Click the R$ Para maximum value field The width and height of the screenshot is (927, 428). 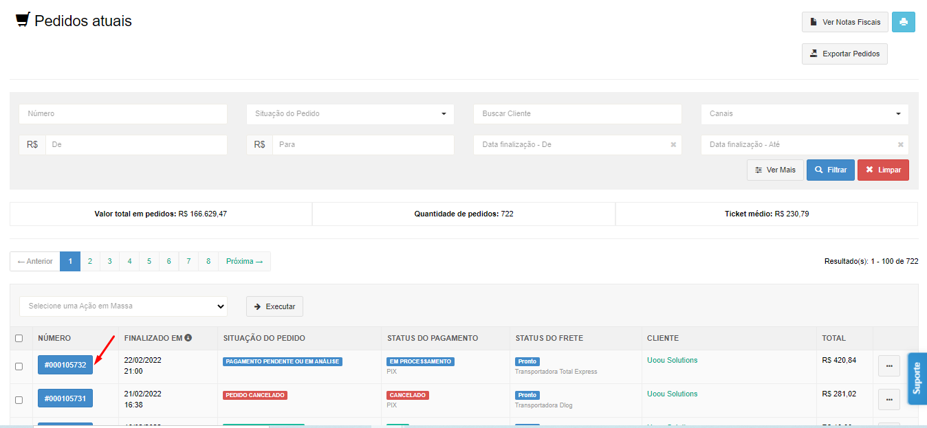pyautogui.click(x=363, y=145)
